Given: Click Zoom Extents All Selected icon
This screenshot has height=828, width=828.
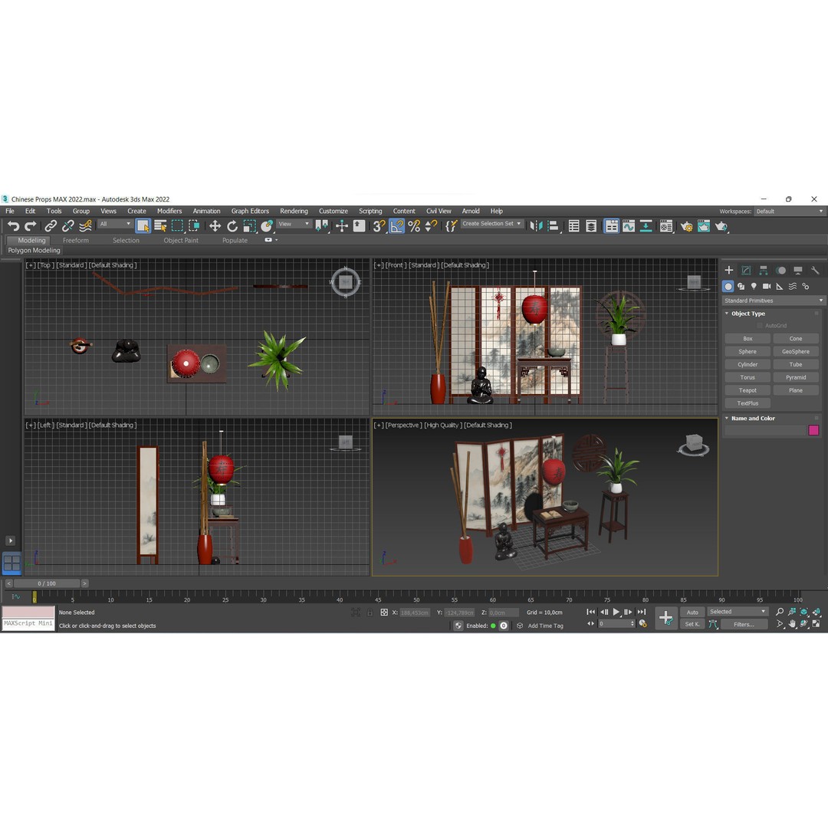Looking at the screenshot, I should pyautogui.click(x=817, y=612).
